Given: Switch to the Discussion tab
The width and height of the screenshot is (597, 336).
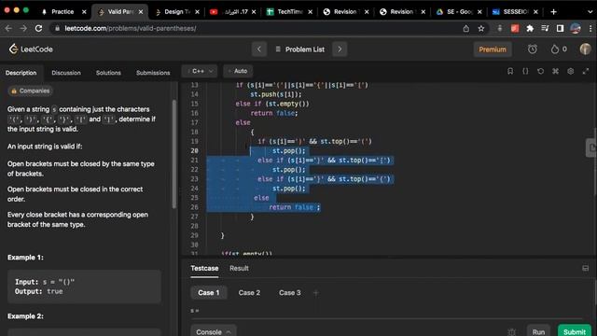Looking at the screenshot, I should (x=66, y=73).
